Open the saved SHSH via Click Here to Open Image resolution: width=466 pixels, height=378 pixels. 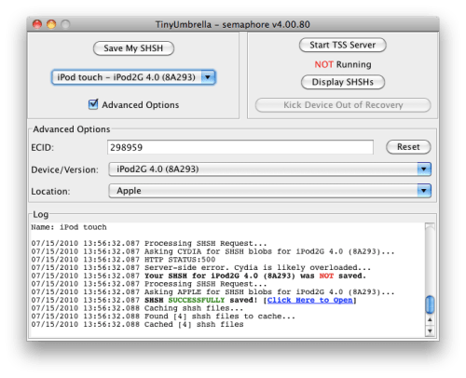click(x=310, y=300)
